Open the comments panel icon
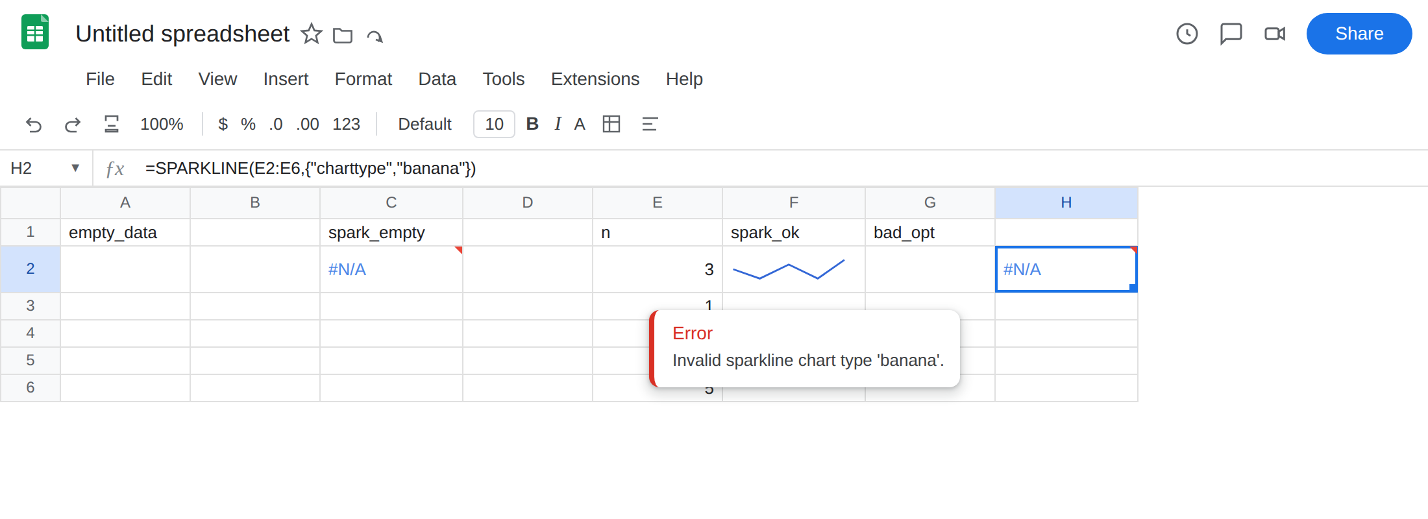 1231,34
